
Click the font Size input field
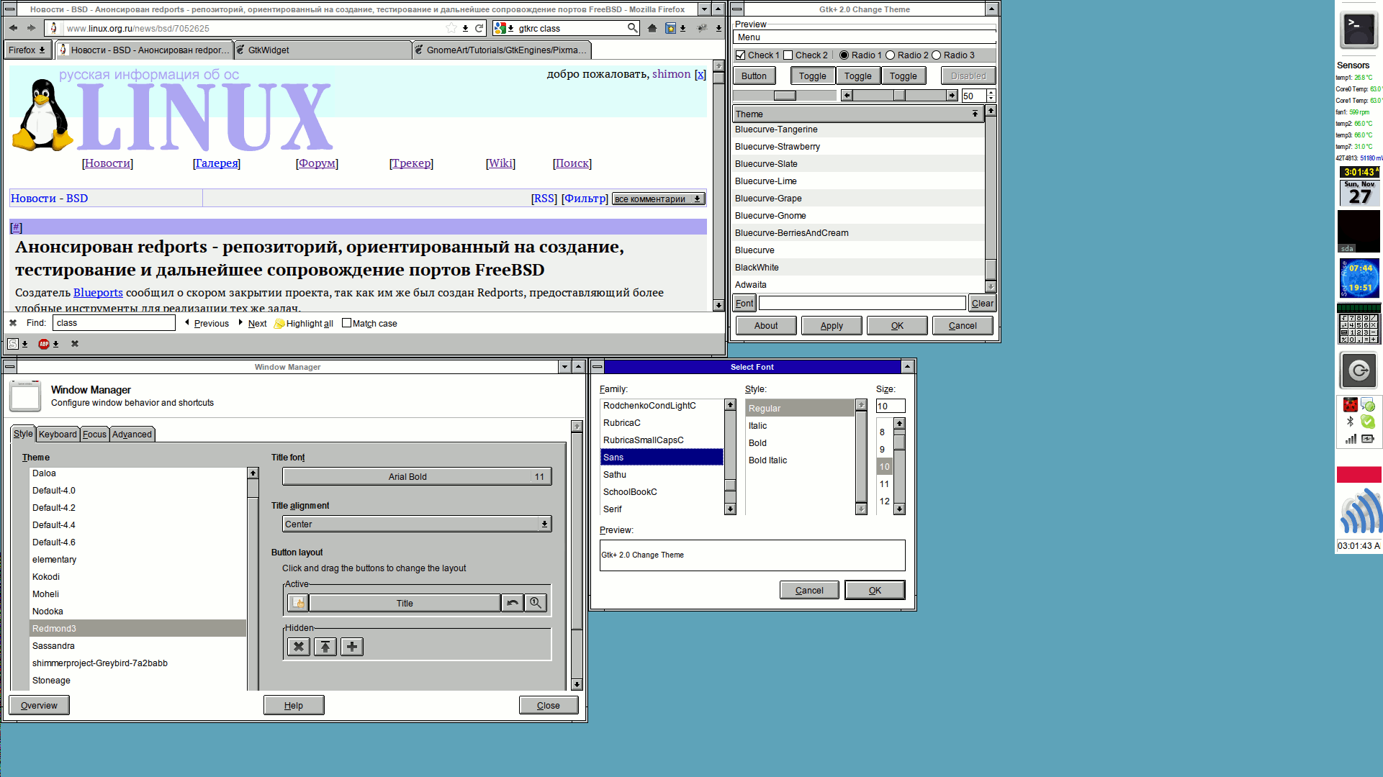click(x=890, y=406)
